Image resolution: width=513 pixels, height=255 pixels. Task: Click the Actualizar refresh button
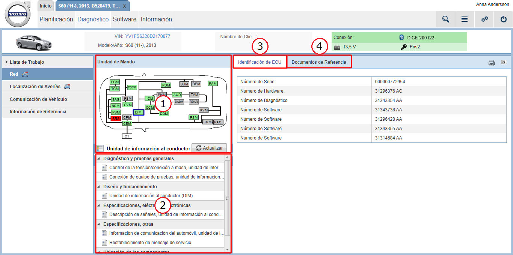[209, 148]
